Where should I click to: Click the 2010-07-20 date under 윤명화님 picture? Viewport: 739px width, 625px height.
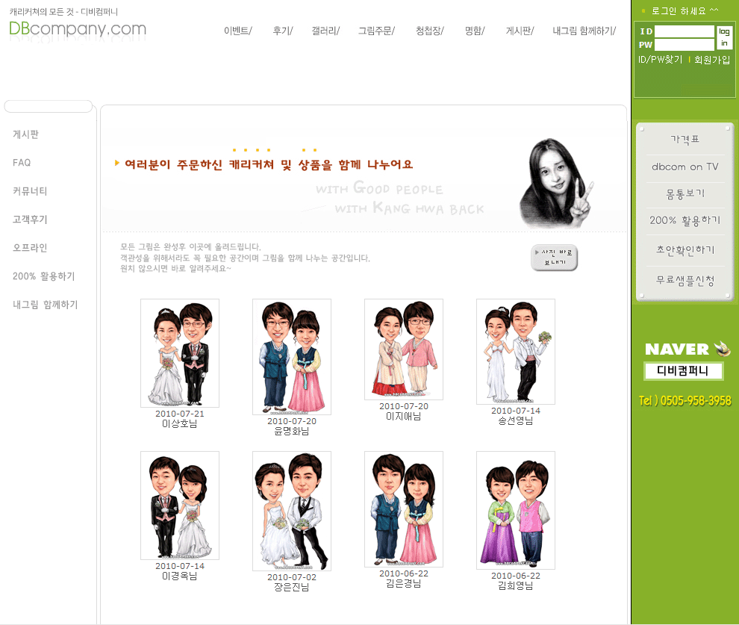[292, 421]
